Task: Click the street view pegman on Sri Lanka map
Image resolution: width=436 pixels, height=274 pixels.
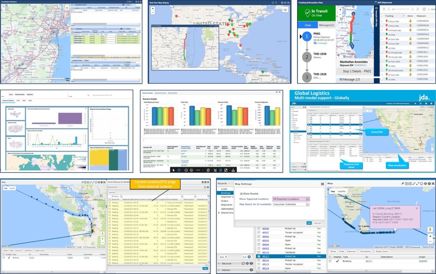Action: pos(430,229)
